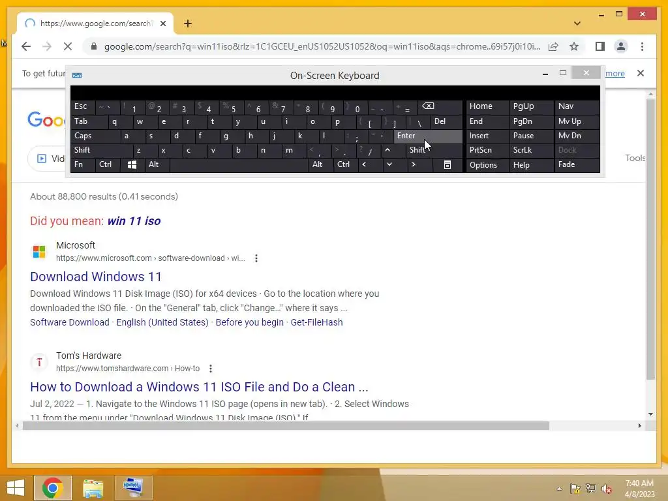Stop page loading with X button

68,46
